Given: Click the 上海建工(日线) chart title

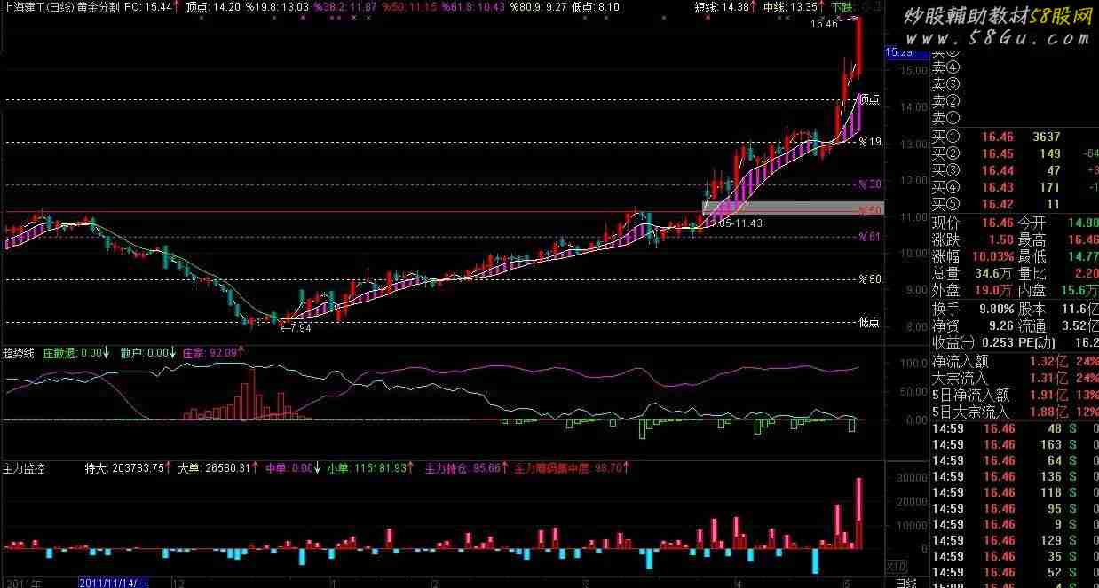Looking at the screenshot, I should (x=38, y=6).
